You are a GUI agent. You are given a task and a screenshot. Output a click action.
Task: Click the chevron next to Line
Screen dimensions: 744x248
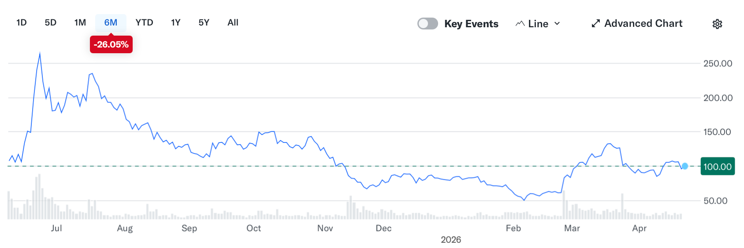pyautogui.click(x=557, y=24)
